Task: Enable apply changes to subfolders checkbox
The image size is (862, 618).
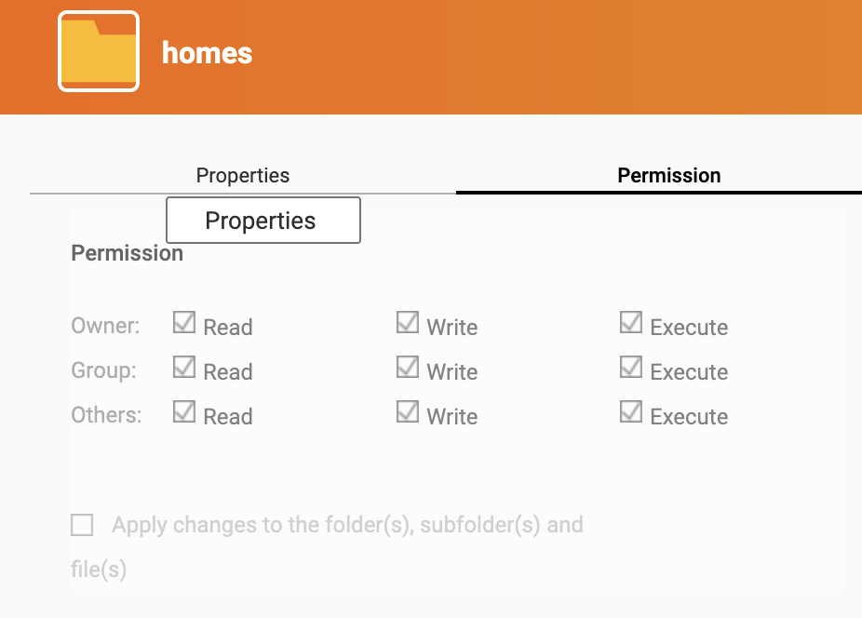Action: pyautogui.click(x=82, y=525)
